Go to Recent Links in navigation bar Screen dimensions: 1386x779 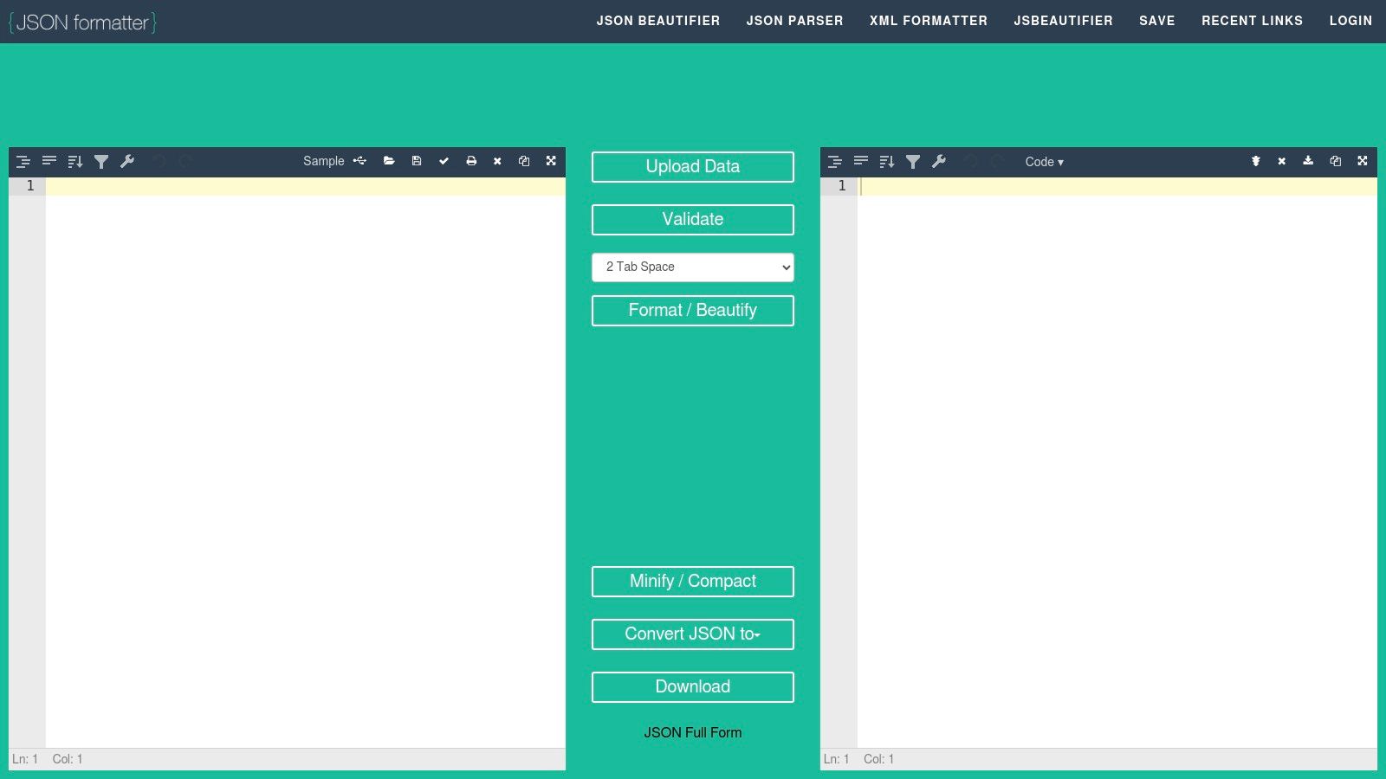click(x=1252, y=21)
